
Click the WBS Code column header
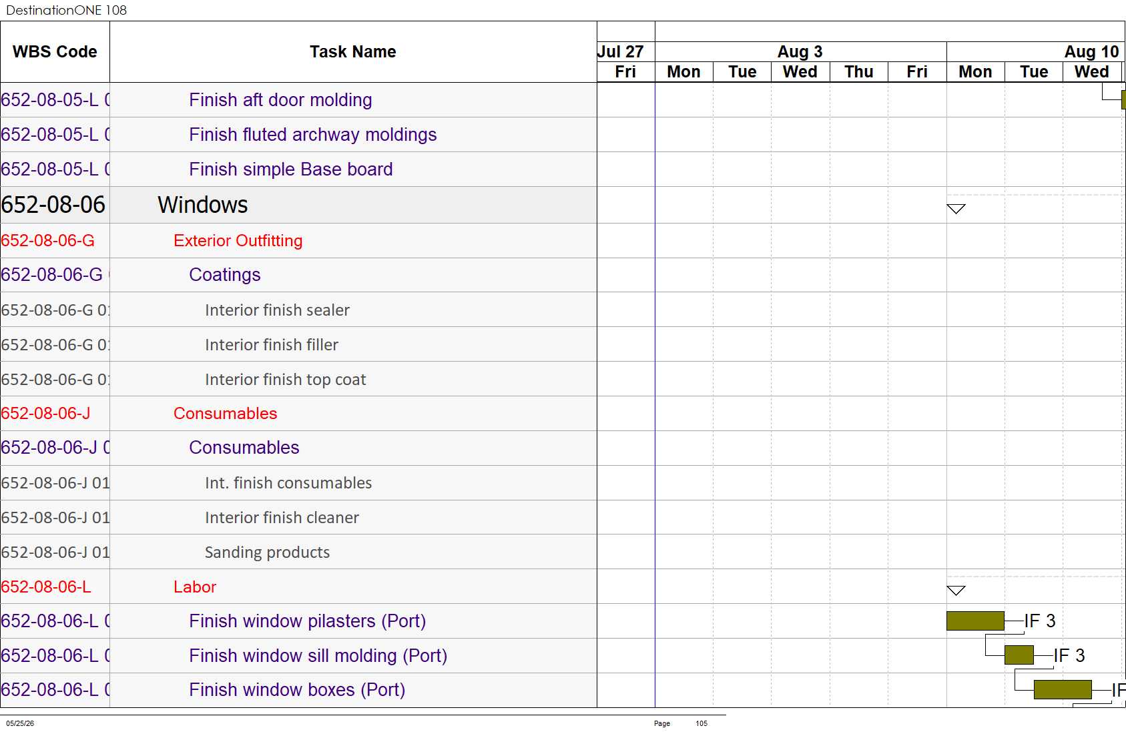tap(55, 52)
